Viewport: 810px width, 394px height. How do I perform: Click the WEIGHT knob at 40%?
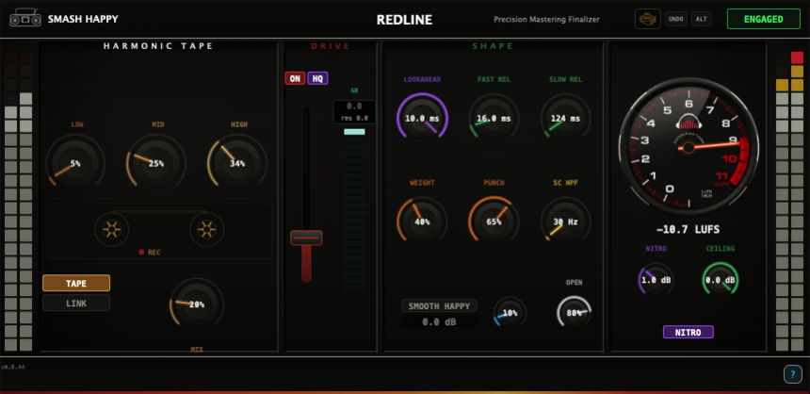pos(422,222)
